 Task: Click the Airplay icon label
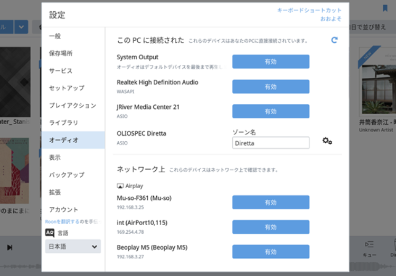tap(130, 186)
